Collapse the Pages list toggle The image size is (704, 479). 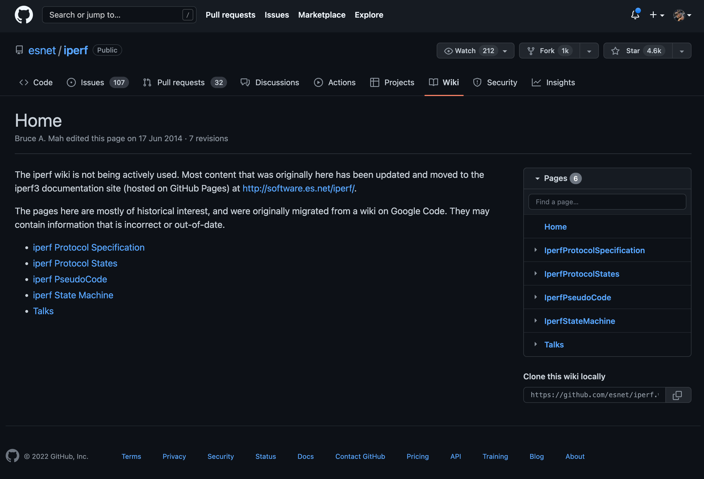[x=537, y=178]
